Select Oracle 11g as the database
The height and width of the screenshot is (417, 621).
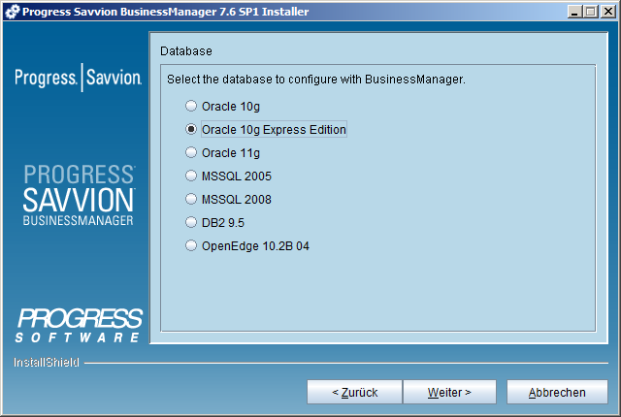191,152
